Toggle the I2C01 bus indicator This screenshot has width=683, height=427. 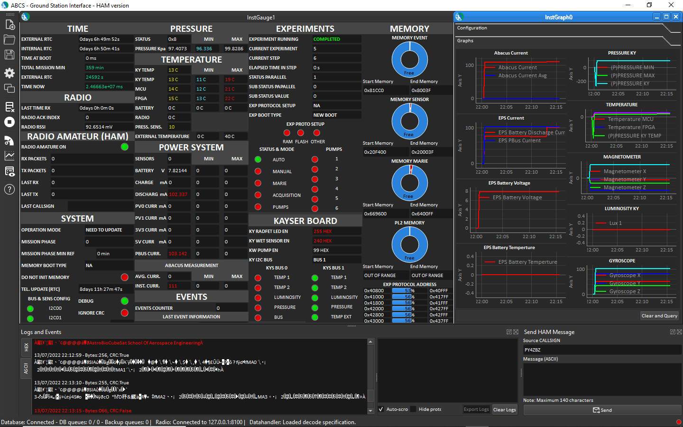[x=30, y=319]
